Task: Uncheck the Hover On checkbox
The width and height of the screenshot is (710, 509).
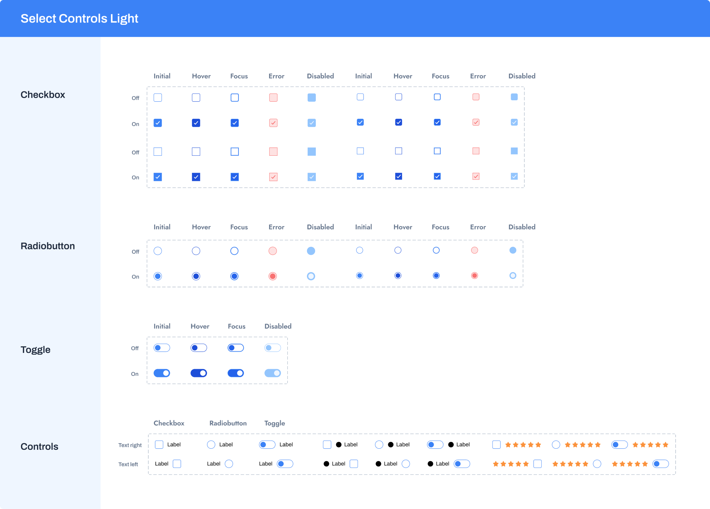Action: point(196,122)
